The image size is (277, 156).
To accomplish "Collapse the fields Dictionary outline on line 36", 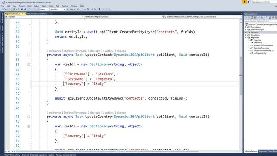I will [x=29, y=65].
